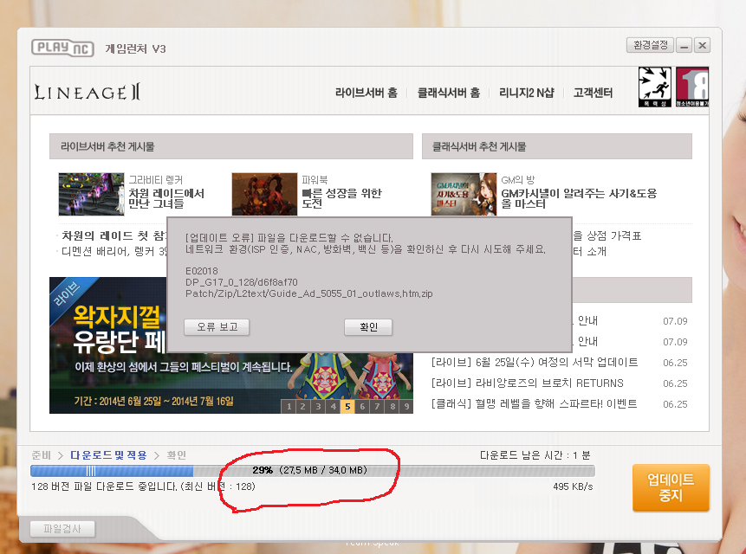
Task: Select banner page 7
Action: tap(377, 406)
